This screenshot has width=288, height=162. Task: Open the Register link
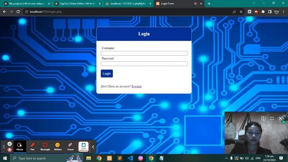click(x=136, y=86)
